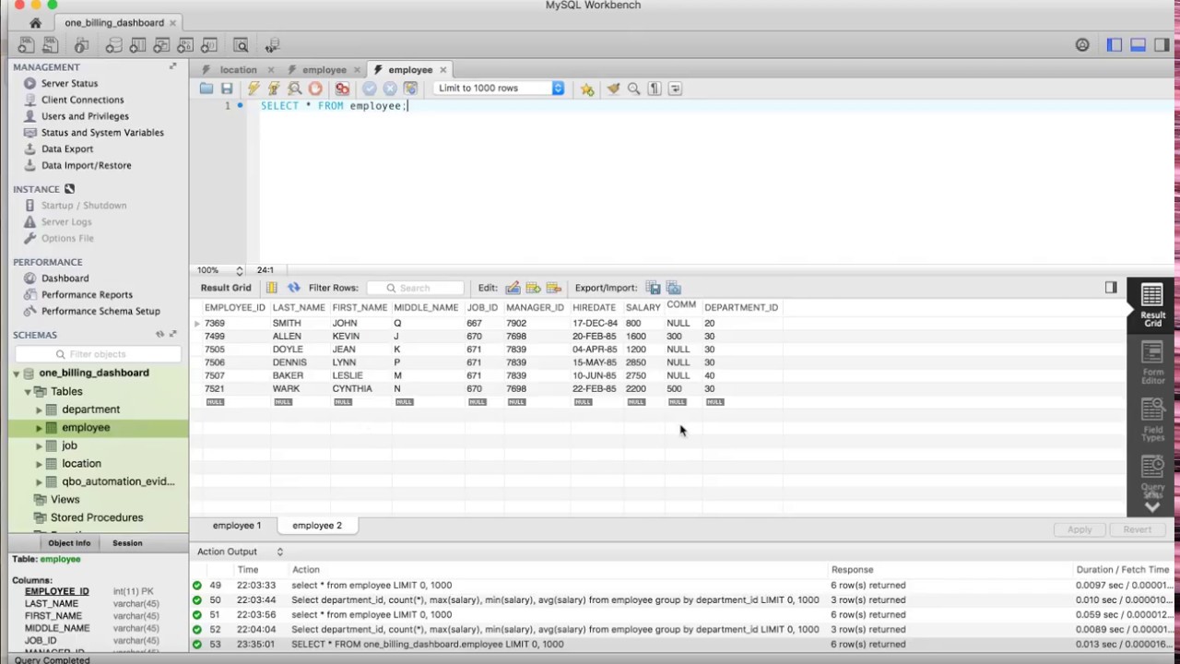Create a new table toolbar icon
This screenshot has height=664, width=1180.
(137, 45)
